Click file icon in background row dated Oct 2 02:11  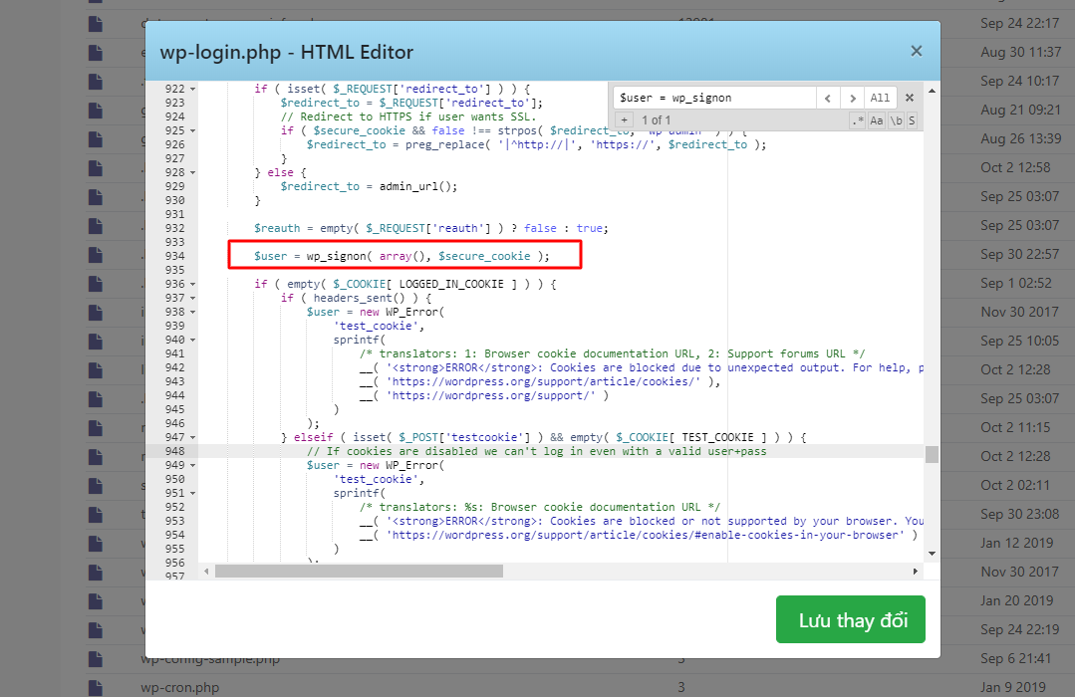point(96,485)
